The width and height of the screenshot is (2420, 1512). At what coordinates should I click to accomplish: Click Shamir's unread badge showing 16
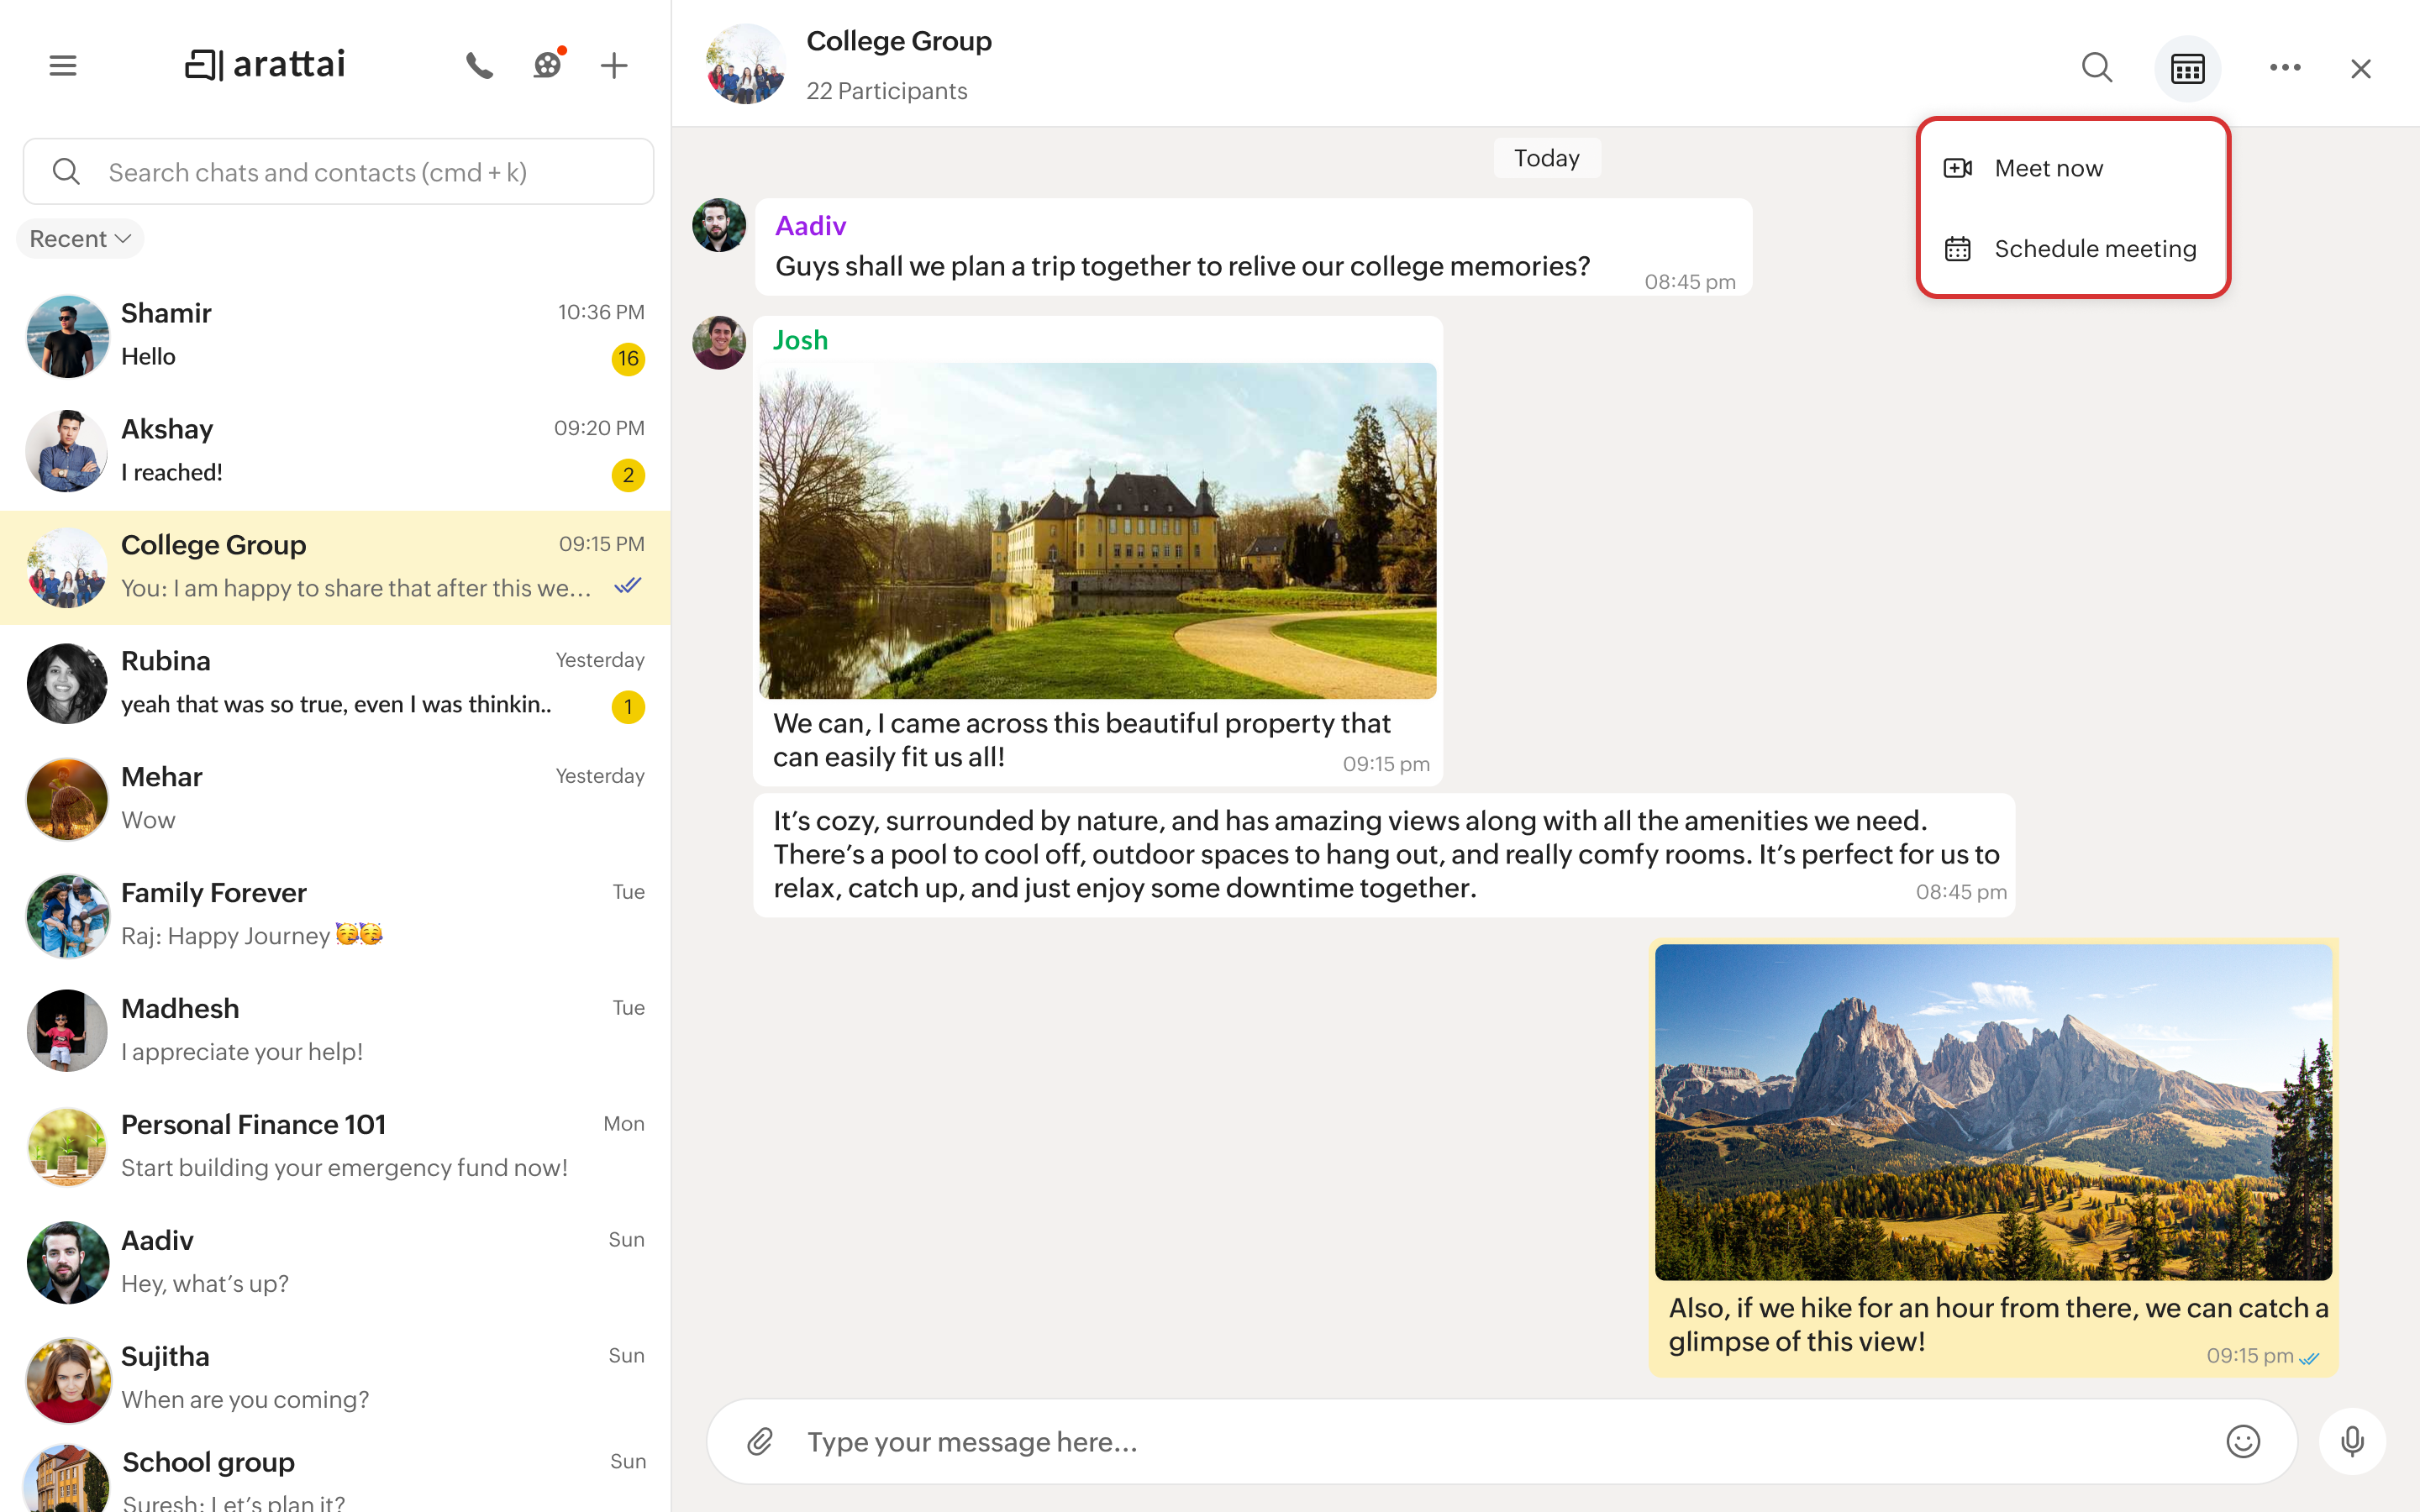click(628, 359)
